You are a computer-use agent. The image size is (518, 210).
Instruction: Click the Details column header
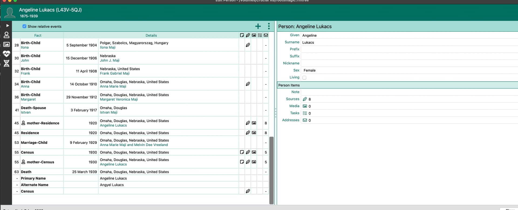point(151,35)
